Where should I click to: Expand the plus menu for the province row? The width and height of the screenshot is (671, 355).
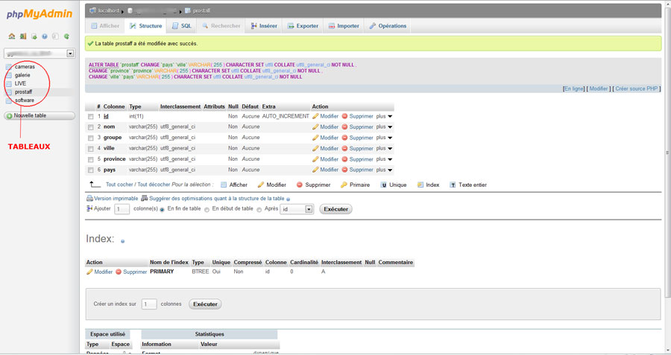click(384, 159)
